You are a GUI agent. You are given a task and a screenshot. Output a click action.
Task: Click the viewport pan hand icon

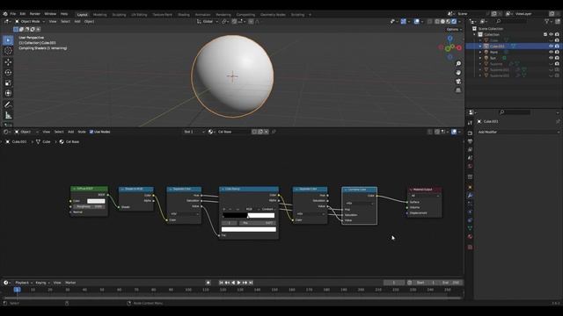458,73
